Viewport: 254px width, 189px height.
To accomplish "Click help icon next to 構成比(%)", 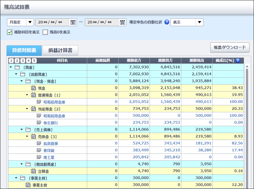I will coord(237,60).
